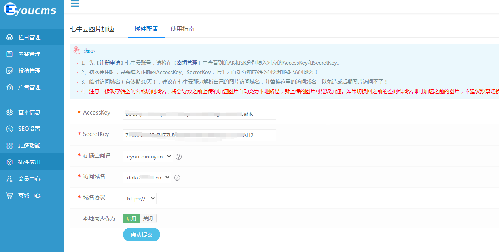The height and width of the screenshot is (252, 499).
Task: Click the SecretKey field label
Action: coord(96,134)
